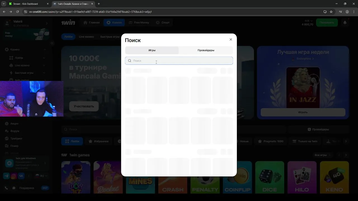Open the Free money sidebar banner

(x=27, y=34)
